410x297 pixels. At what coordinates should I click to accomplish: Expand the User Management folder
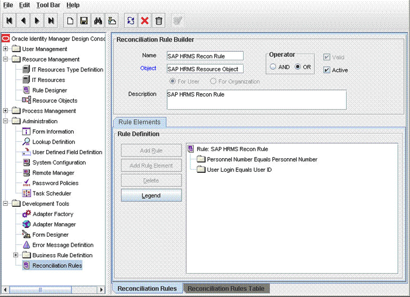tap(5, 49)
